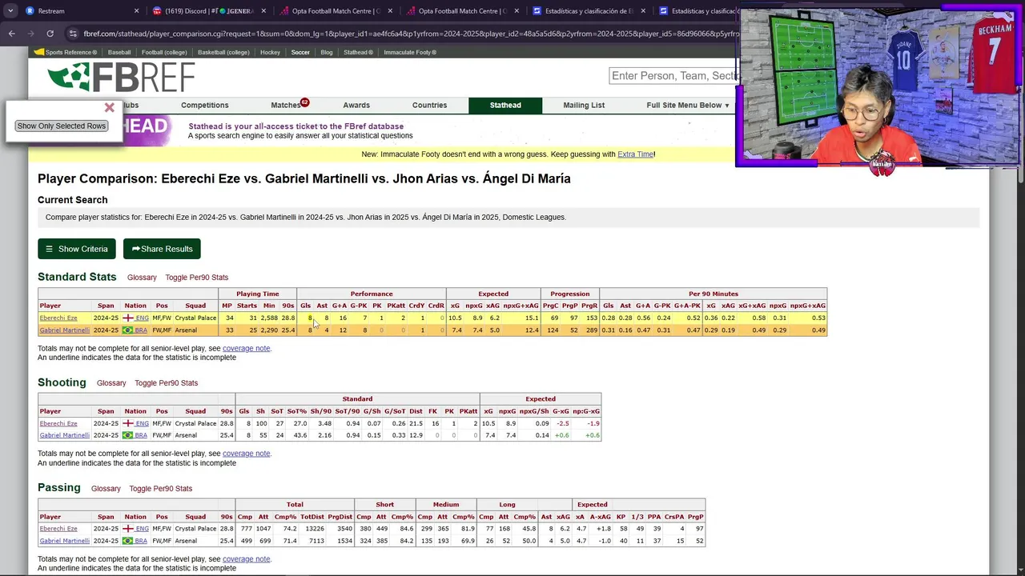Viewport: 1025px width, 576px height.
Task: Click the address bar URL
Action: coord(408,34)
